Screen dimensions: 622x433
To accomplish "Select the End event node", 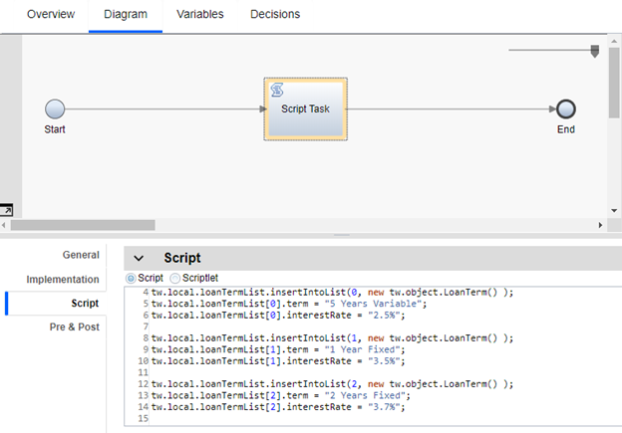I will (x=566, y=108).
